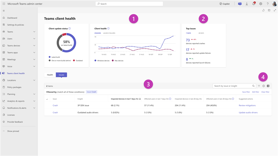Expand the Locations section
Viewport: 278px width, 156px height.
(34, 80)
